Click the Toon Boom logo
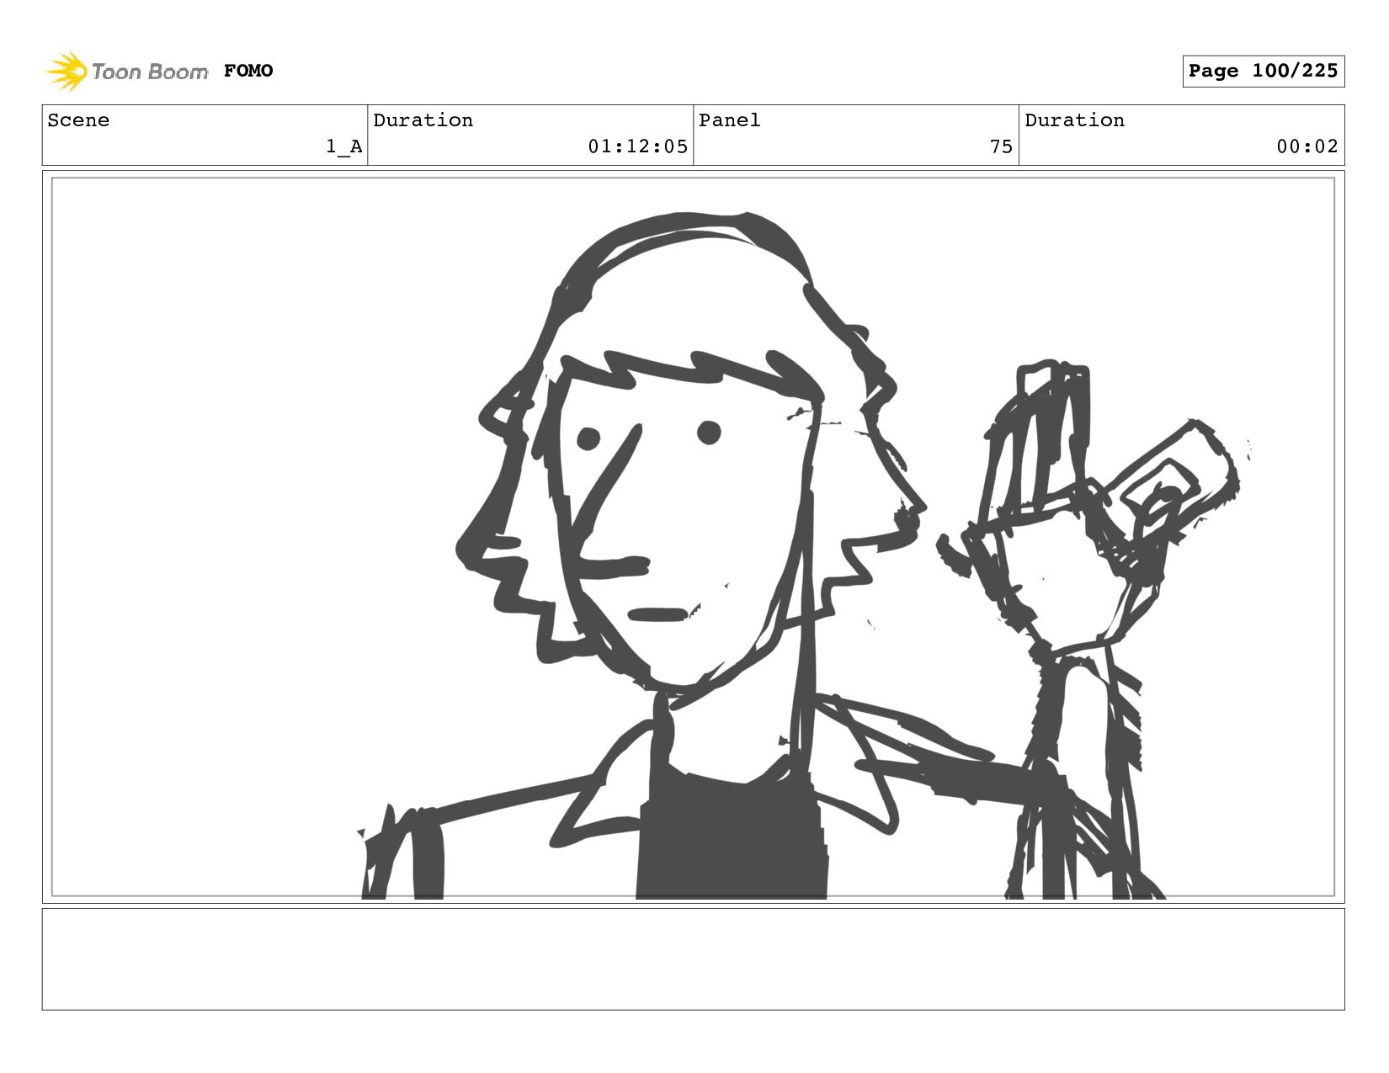The height and width of the screenshot is (1073, 1389). 126,71
